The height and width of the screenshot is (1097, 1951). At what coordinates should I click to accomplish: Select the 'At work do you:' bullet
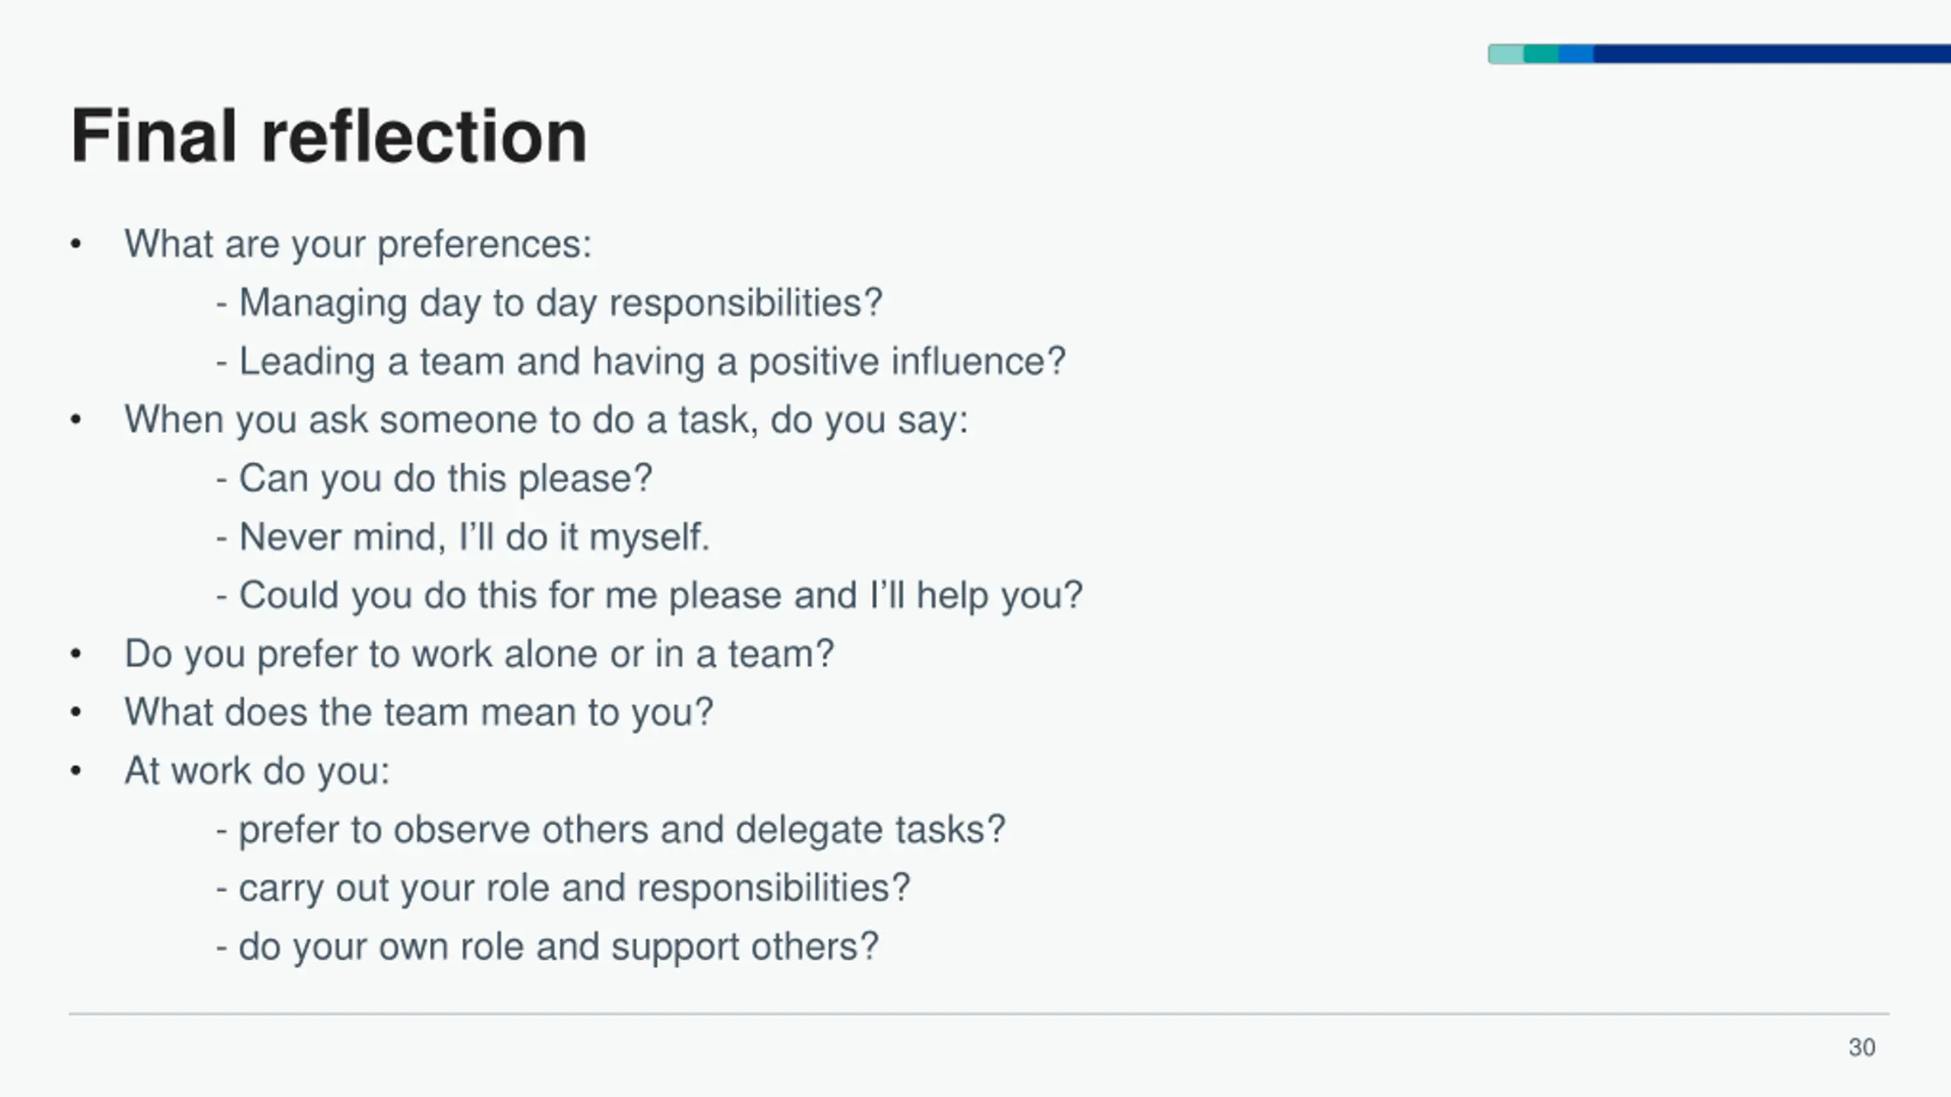pos(258,771)
